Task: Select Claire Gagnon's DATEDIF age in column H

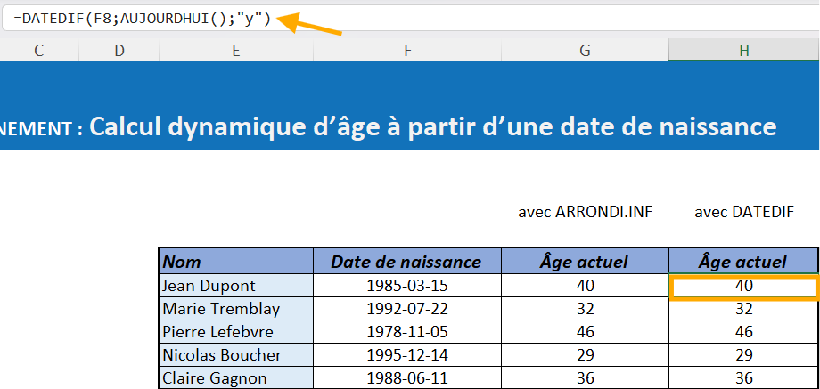Action: click(x=744, y=378)
